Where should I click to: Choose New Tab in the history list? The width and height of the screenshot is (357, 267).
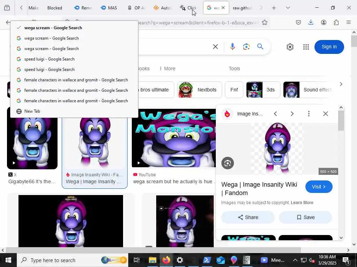(74, 111)
